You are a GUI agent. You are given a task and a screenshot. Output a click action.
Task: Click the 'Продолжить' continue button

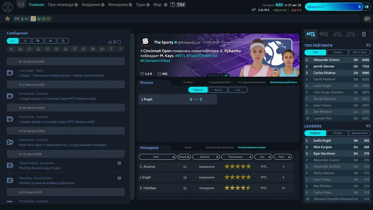pyautogui.click(x=334, y=7)
